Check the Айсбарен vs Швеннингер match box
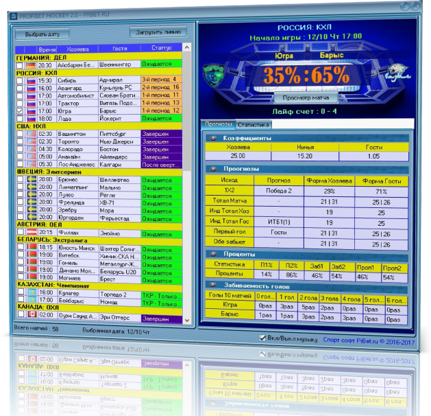The image size is (431, 416). (x=19, y=65)
